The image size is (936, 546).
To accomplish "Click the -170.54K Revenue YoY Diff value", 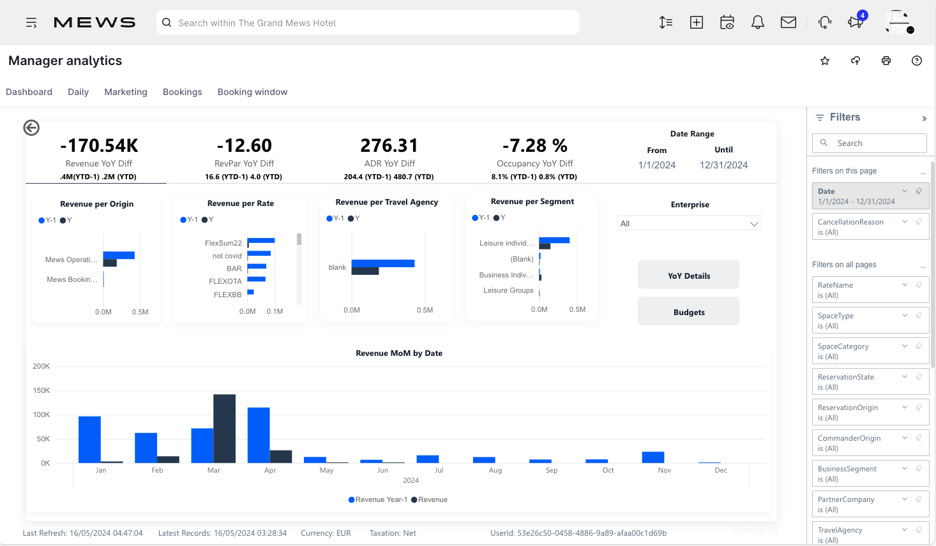I will (100, 145).
